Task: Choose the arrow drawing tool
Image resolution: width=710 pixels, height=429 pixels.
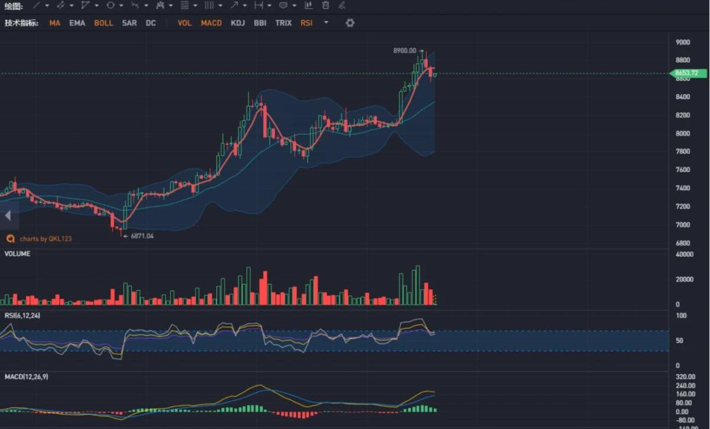Action: click(234, 5)
